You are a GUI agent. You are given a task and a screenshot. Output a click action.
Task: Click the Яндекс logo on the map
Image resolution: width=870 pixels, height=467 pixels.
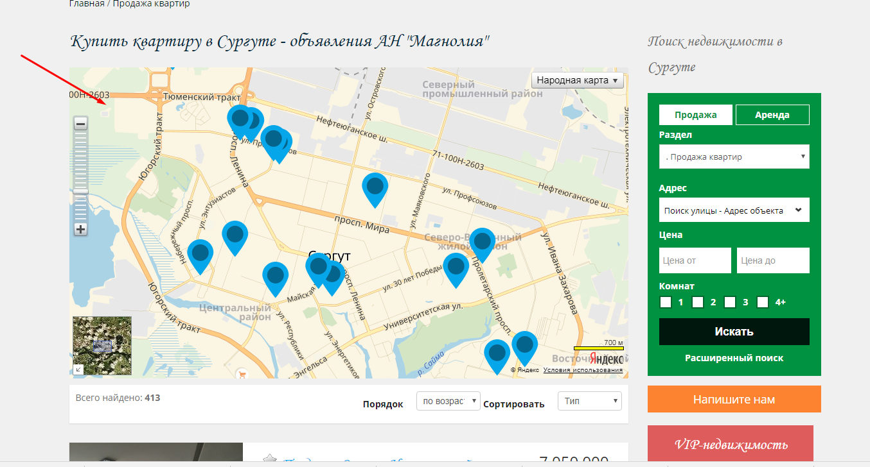pyautogui.click(x=607, y=359)
